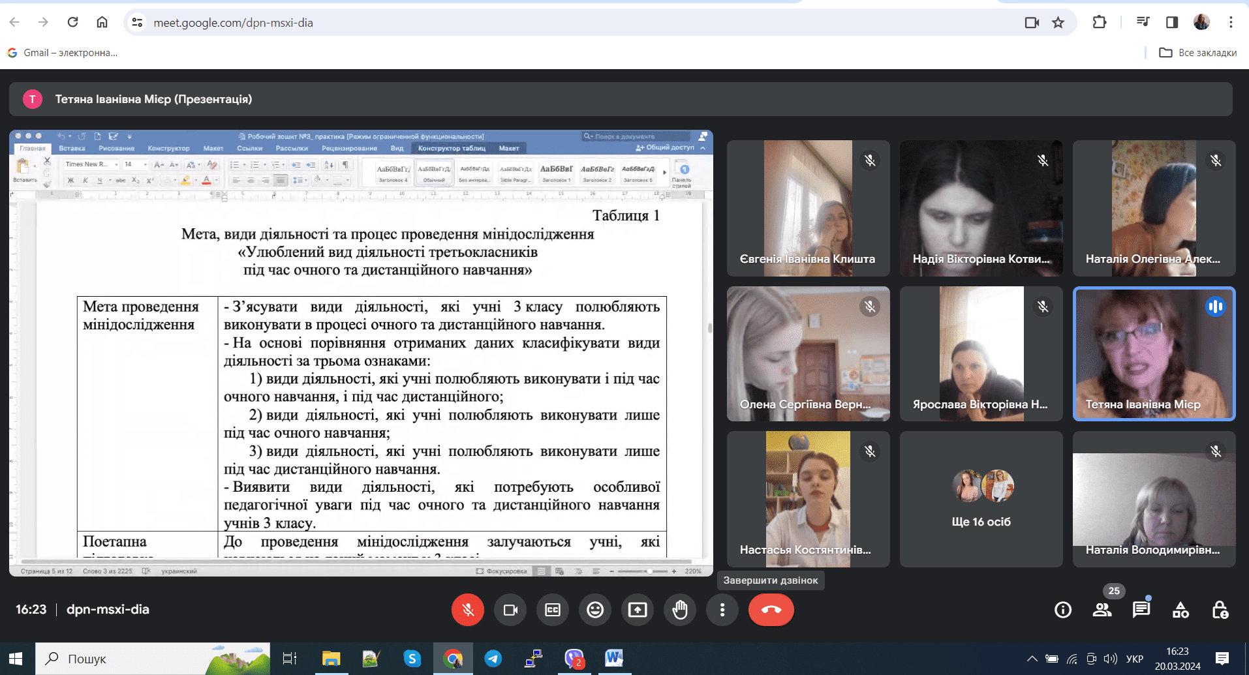The image size is (1249, 675).
Task: Toggle the camera button in Meet
Action: (x=510, y=610)
